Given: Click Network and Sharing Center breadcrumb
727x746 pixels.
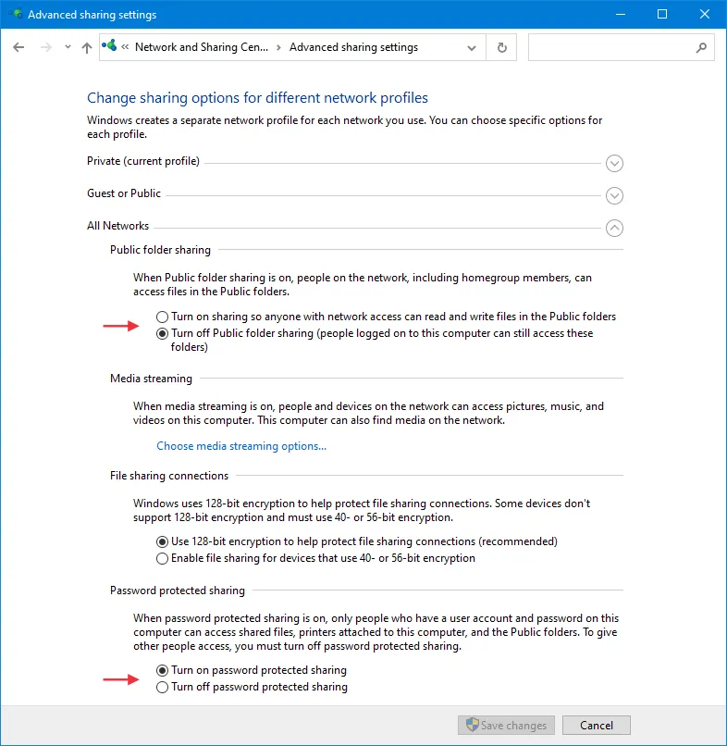Looking at the screenshot, I should click(201, 47).
